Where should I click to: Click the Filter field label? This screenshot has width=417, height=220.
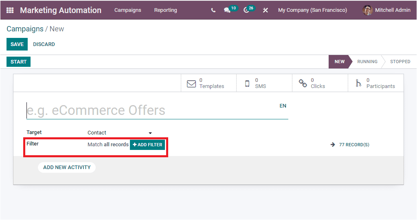(33, 144)
